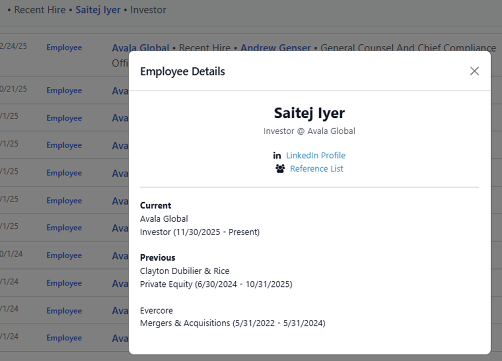The image size is (502, 361).
Task: Click 'Clayton Dubilier & Rice' text
Action: tap(185, 271)
